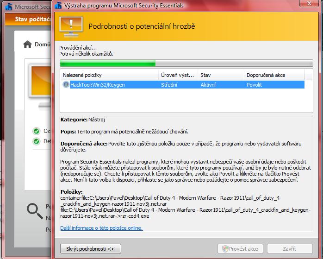
Task: Click the warning monitor icon in the alert header
Action: pyautogui.click(x=71, y=27)
